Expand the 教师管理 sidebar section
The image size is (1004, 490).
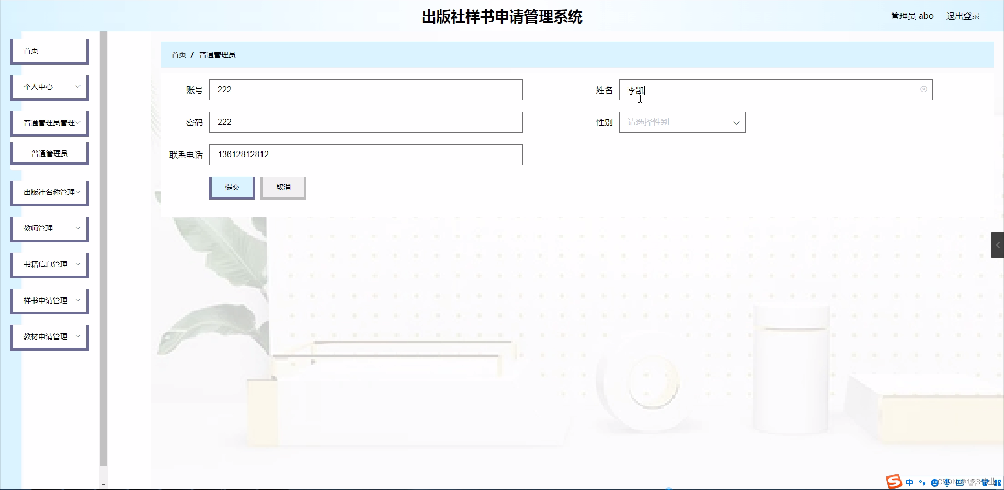point(49,228)
